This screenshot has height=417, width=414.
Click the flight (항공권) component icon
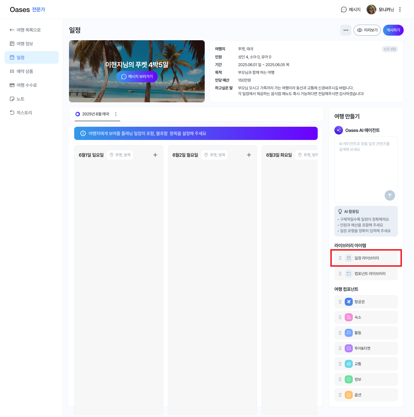(348, 302)
